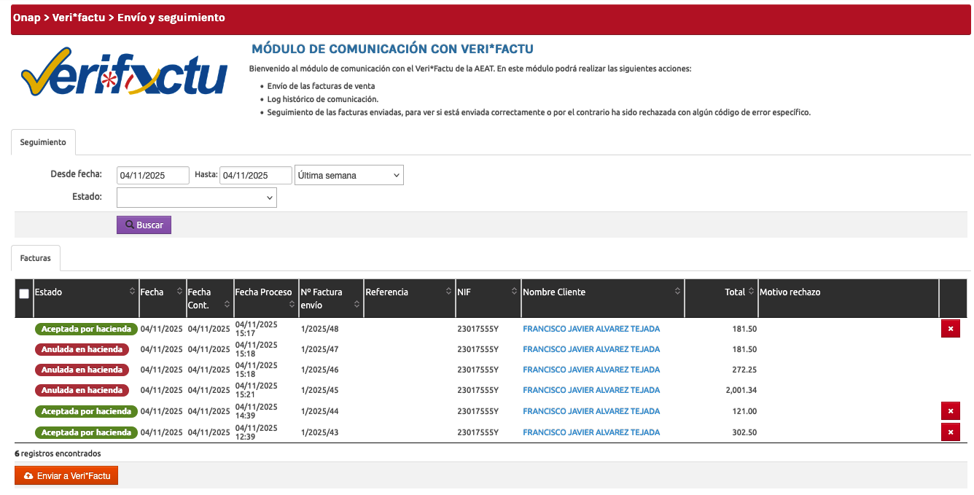Click the Enviar a Veri*Factu button

pos(66,475)
